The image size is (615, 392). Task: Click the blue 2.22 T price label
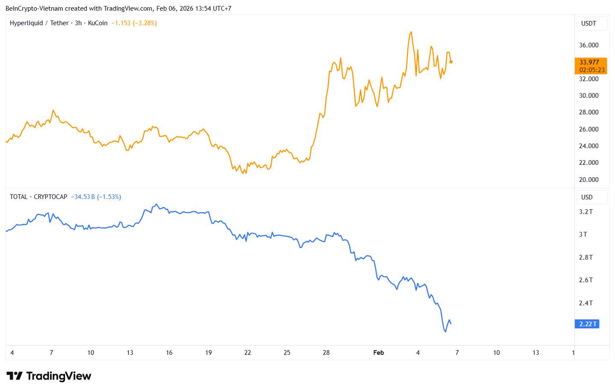coord(588,324)
